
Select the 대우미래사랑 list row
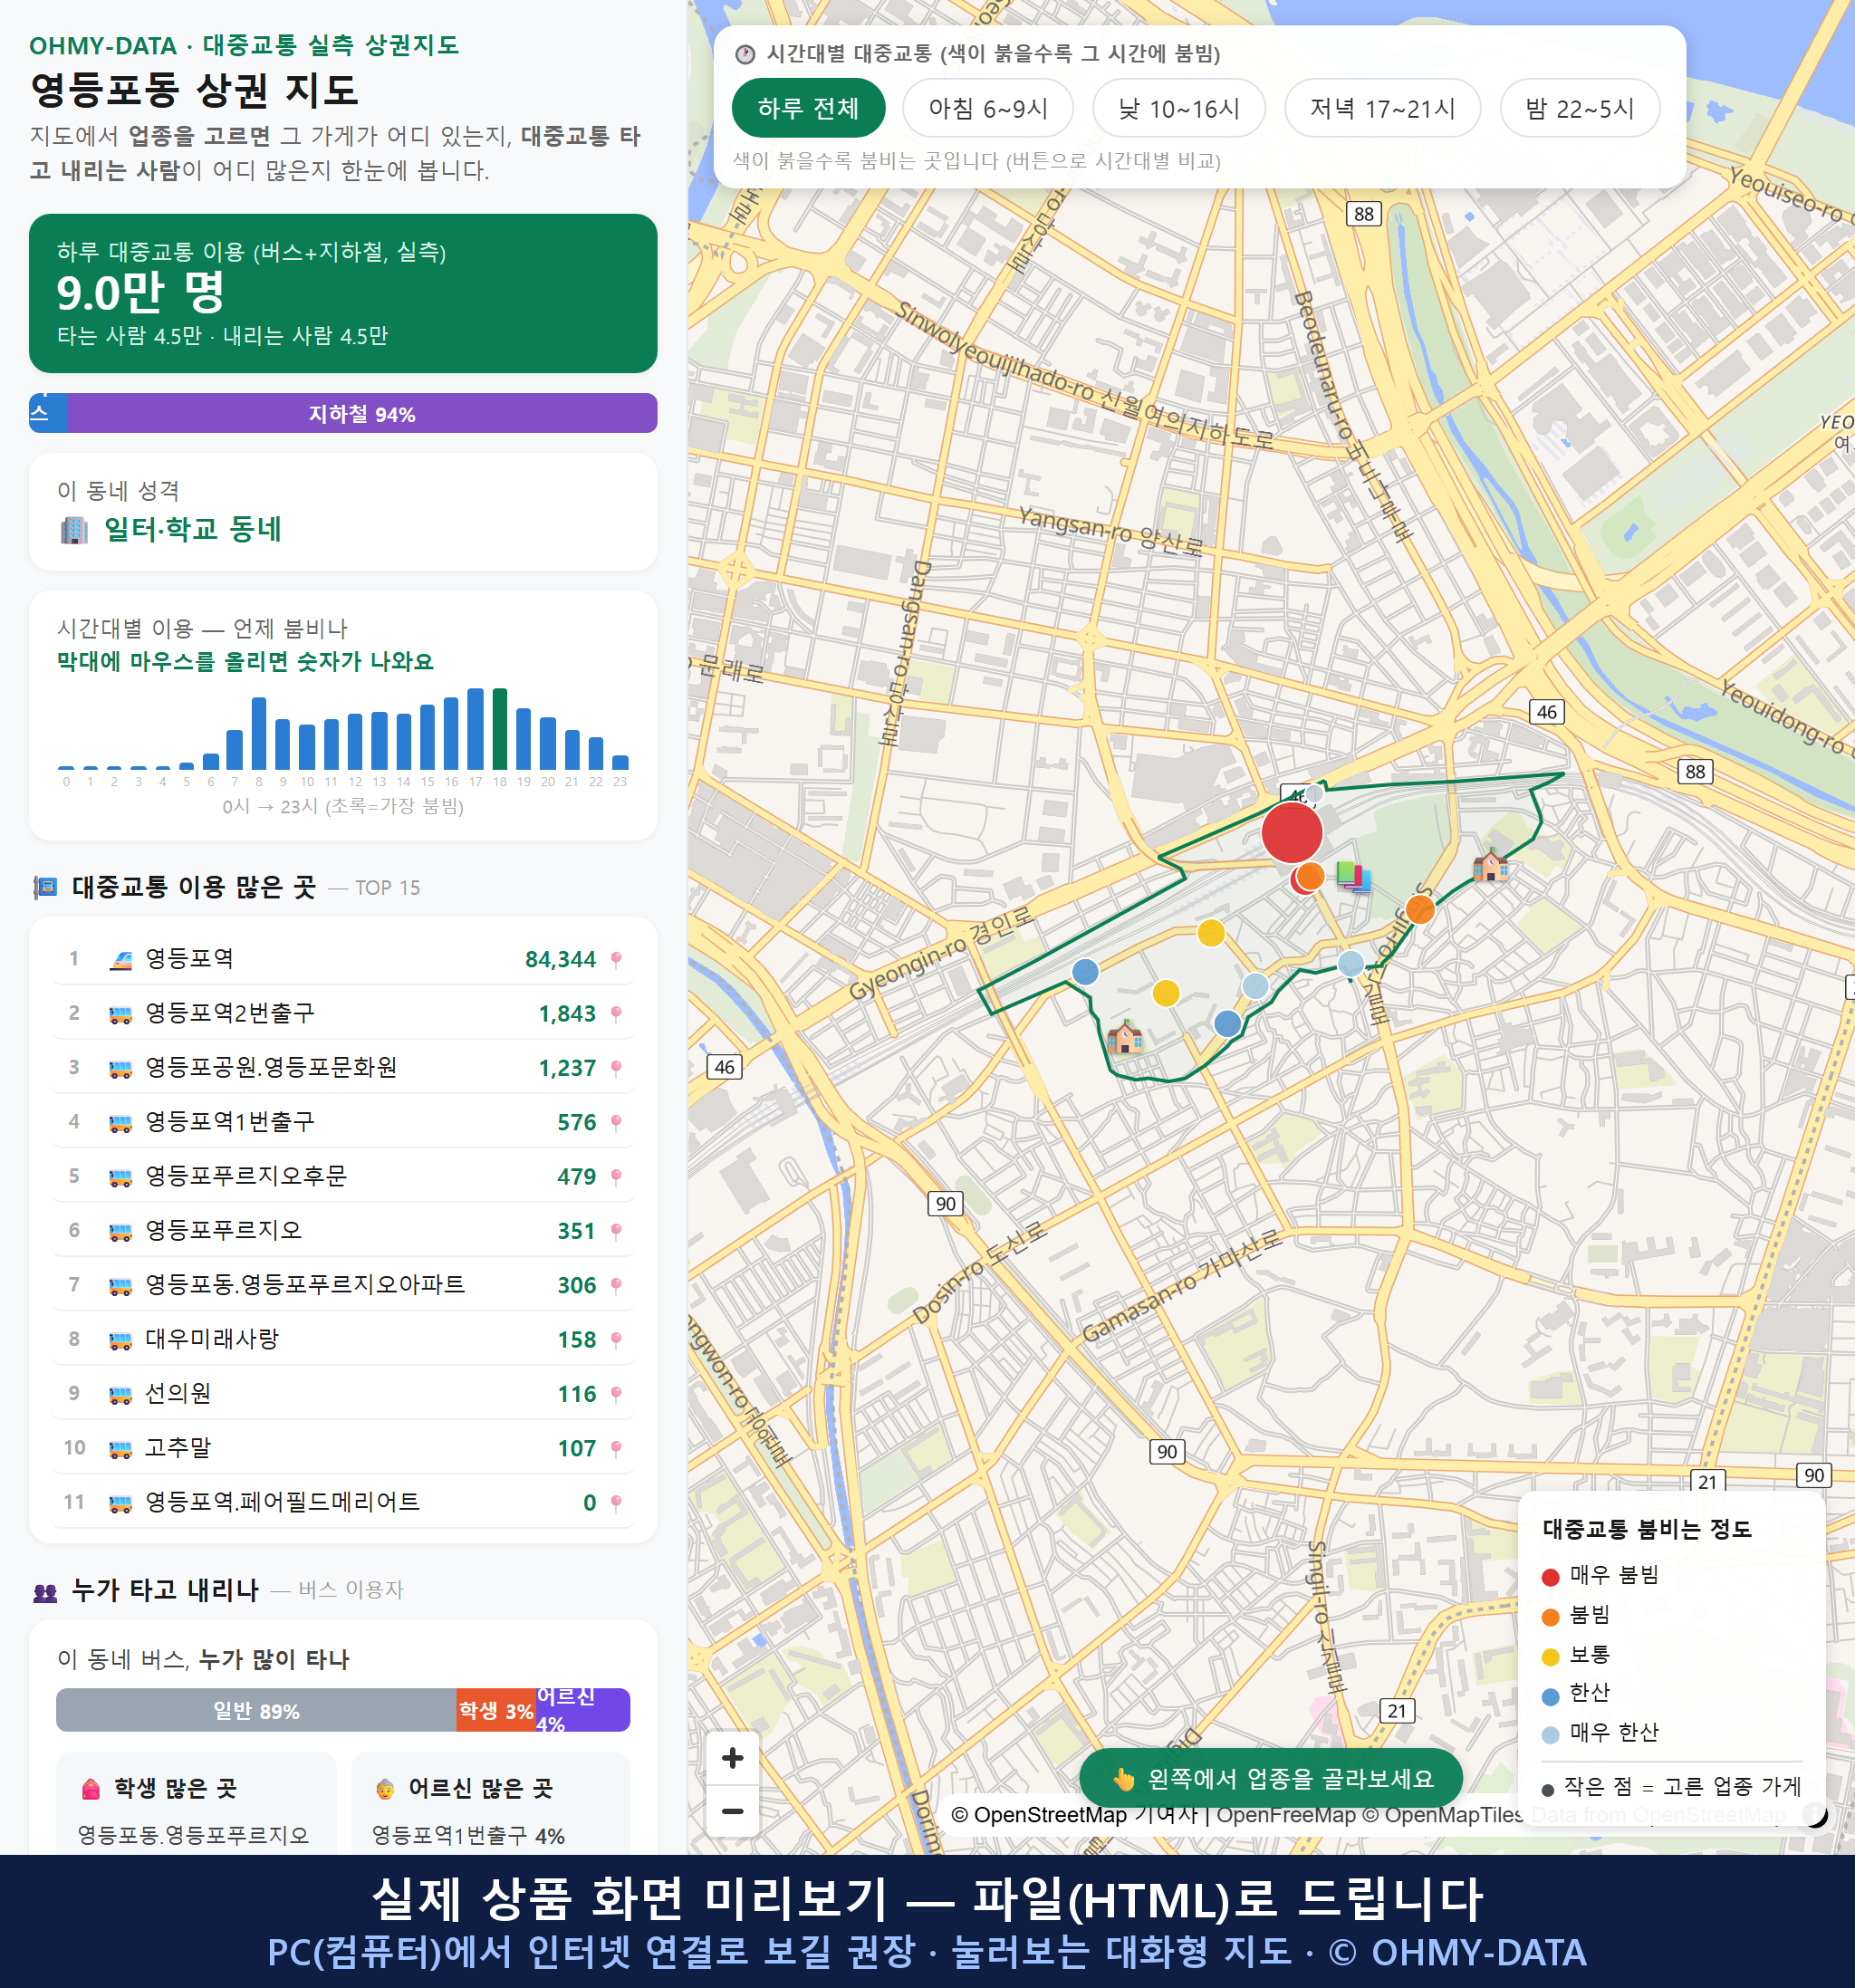pyautogui.click(x=343, y=1340)
